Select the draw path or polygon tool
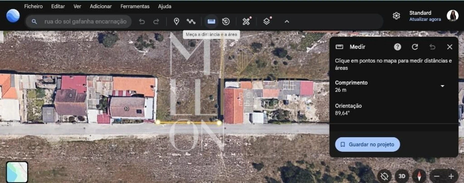This screenshot has height=183, width=464. [x=191, y=22]
